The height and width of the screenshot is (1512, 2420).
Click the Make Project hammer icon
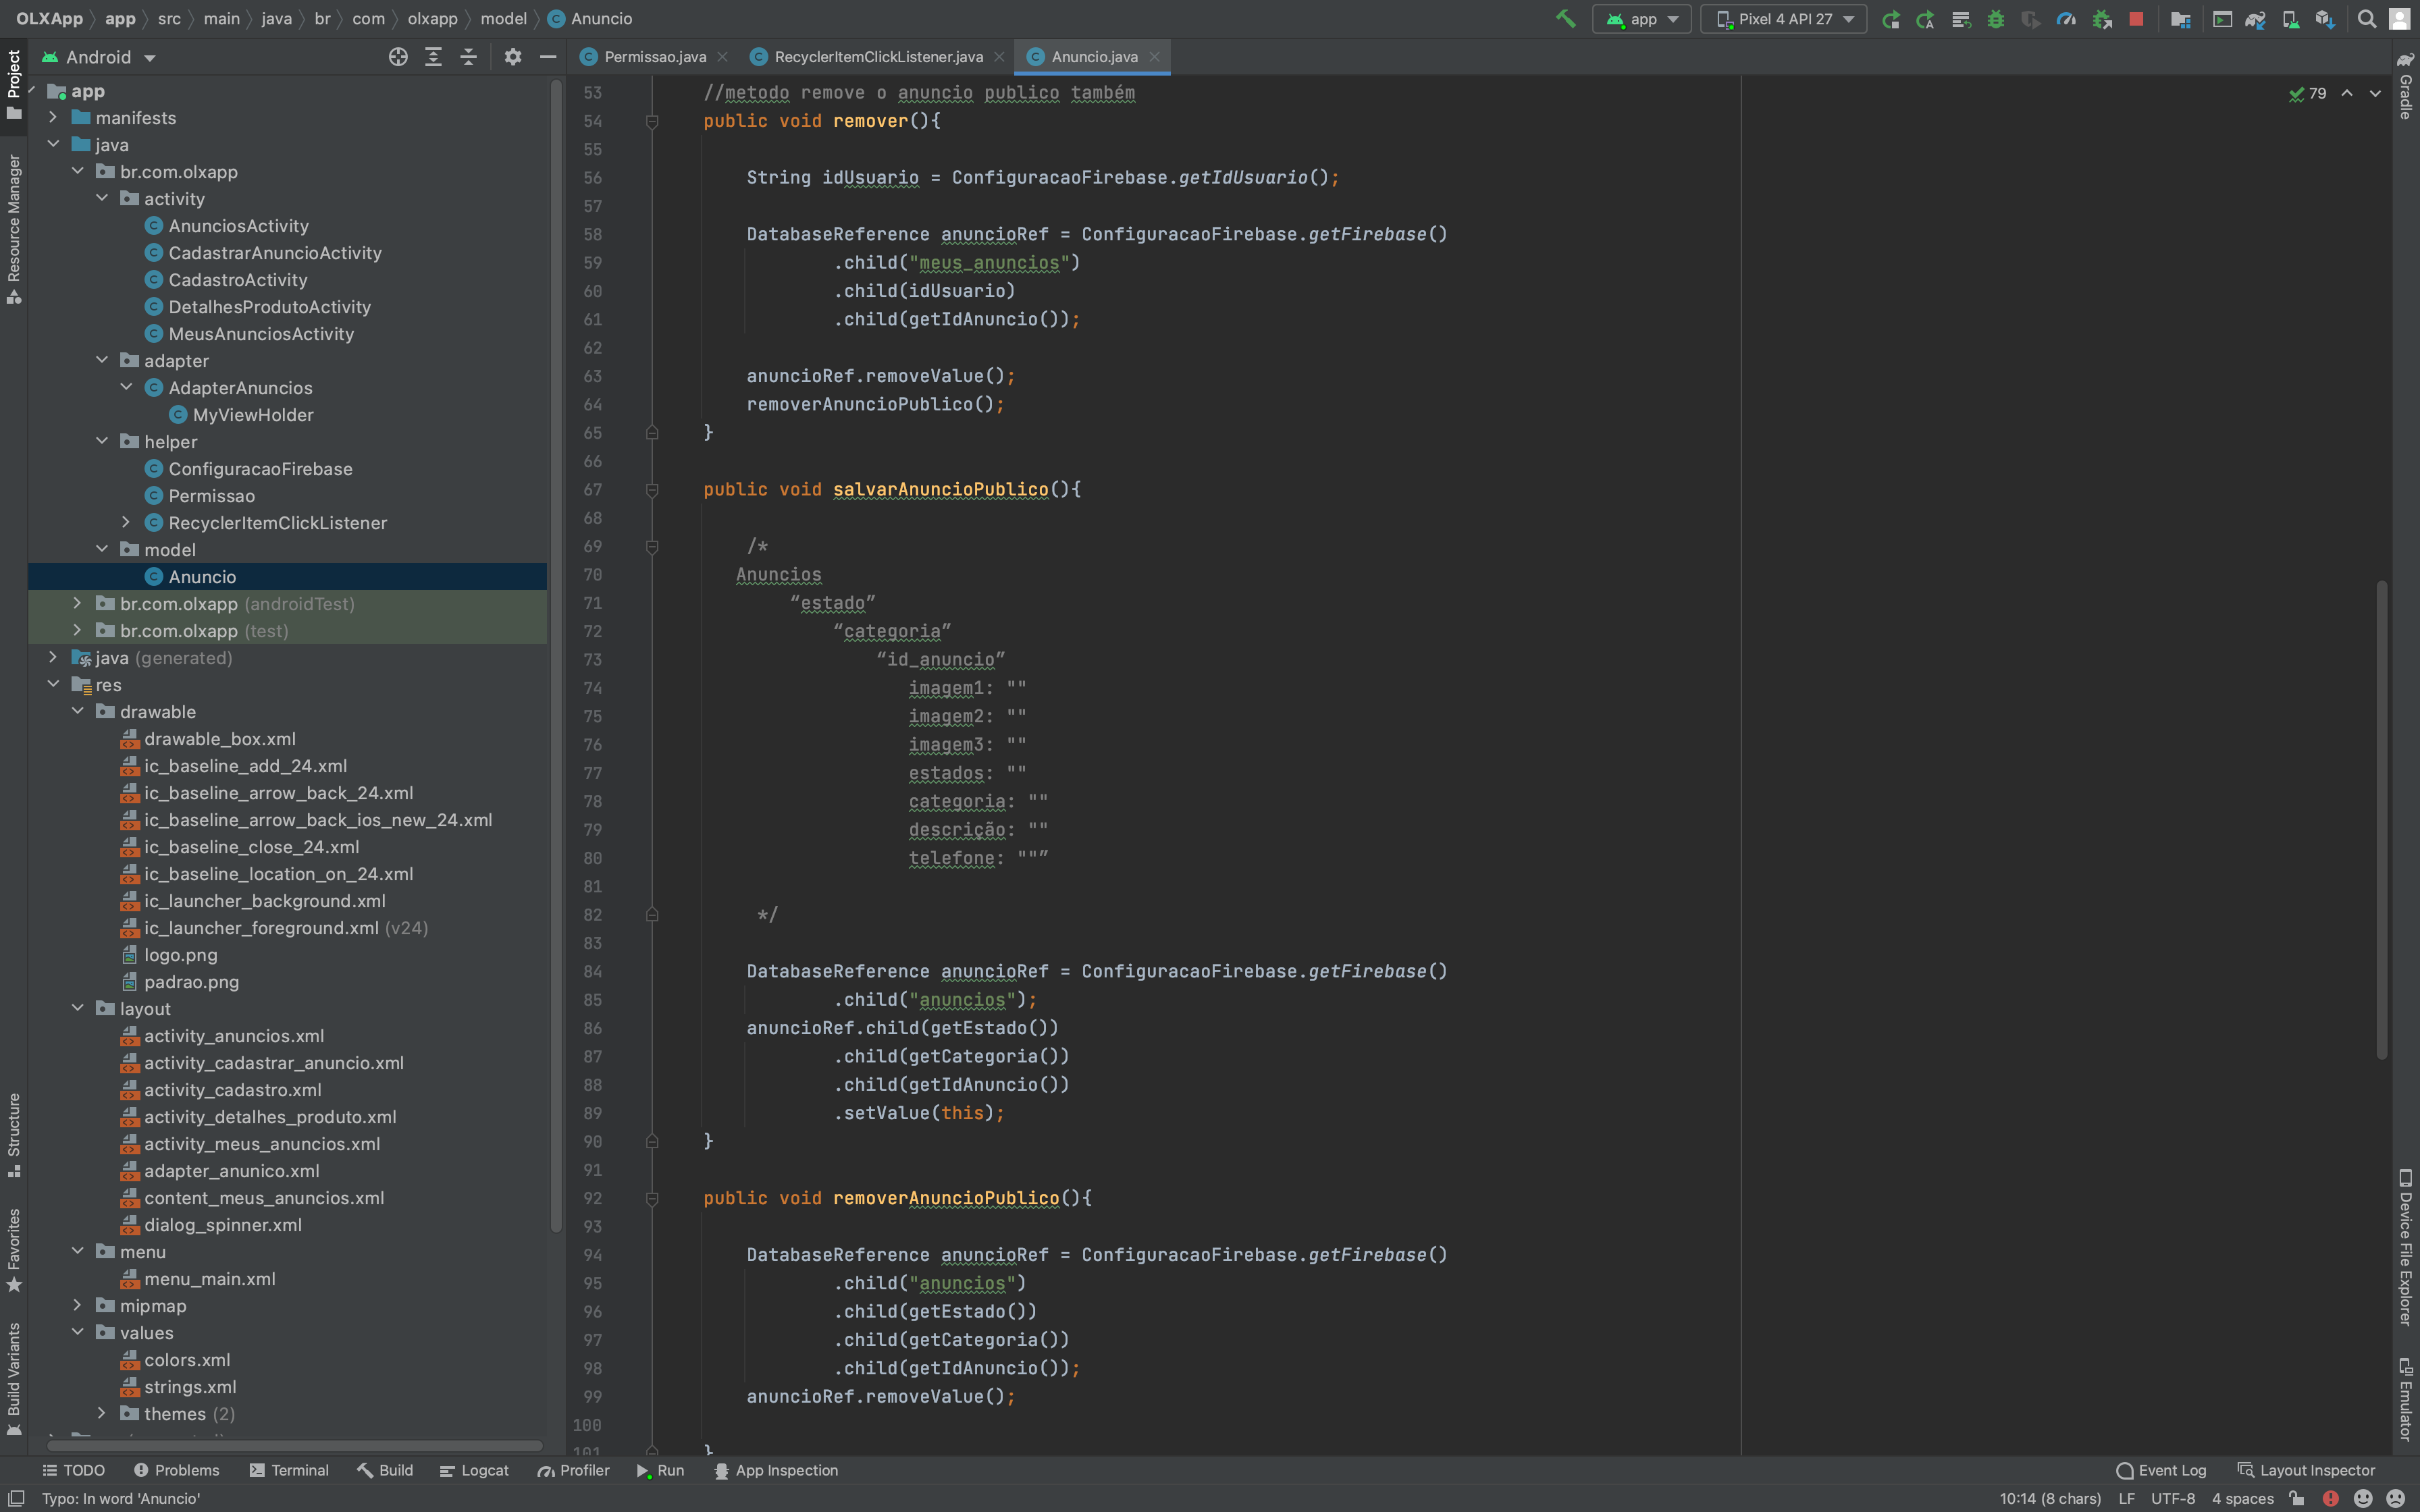pos(1565,19)
